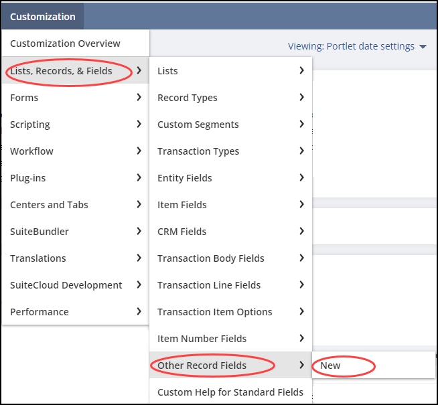This screenshot has width=438, height=405.
Task: Open Transaction Body Fields submenu
Action: click(211, 258)
